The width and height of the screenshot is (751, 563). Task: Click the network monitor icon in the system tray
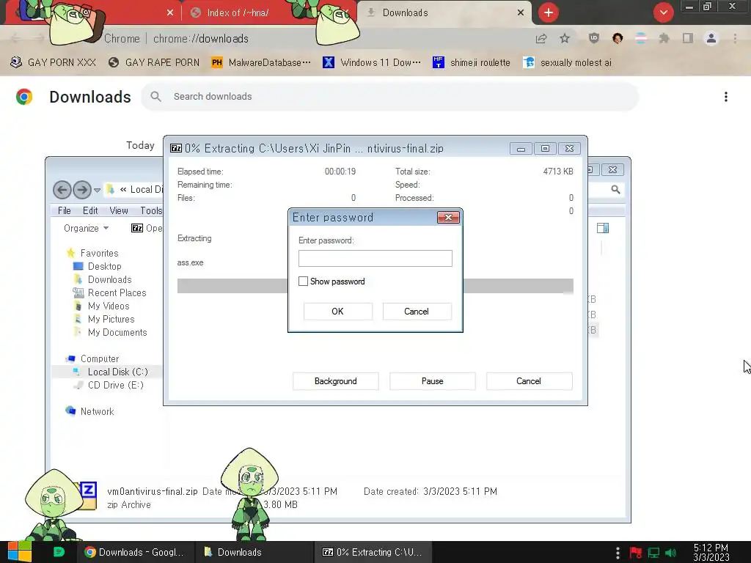coord(653,553)
